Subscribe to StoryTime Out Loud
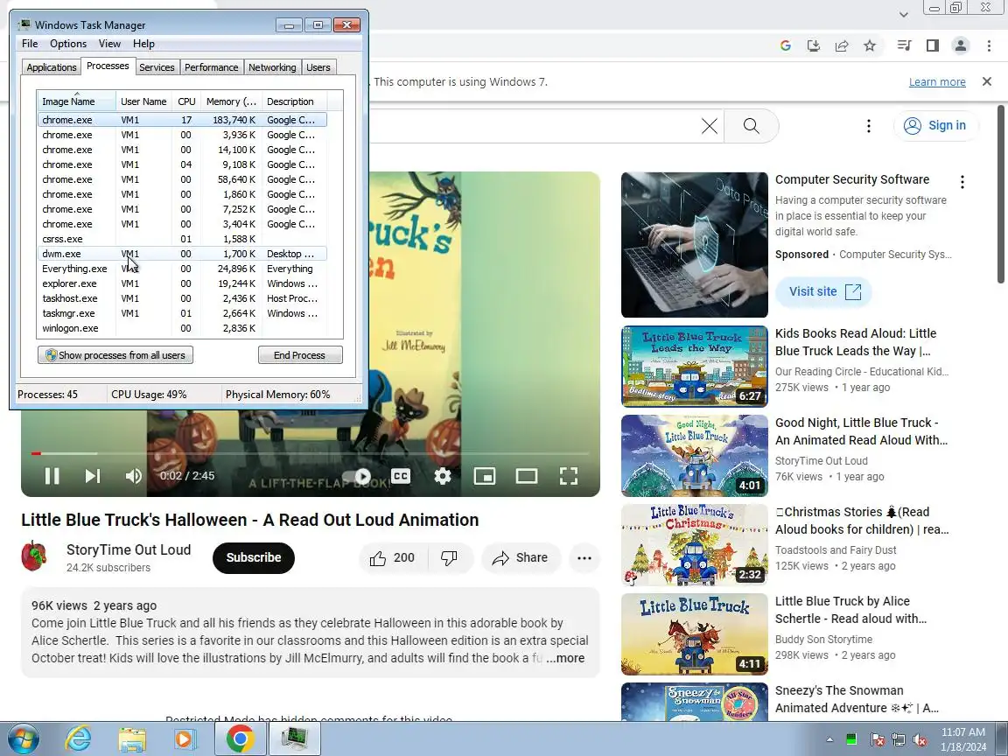Screen dimensions: 1008x756 (x=253, y=558)
